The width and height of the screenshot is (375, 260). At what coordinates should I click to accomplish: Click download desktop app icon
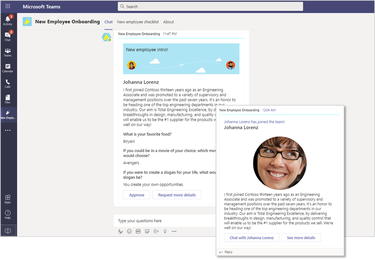(8, 230)
